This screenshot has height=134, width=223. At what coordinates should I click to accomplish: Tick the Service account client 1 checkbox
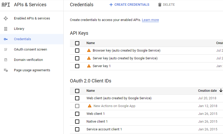pyautogui.click(x=77, y=129)
